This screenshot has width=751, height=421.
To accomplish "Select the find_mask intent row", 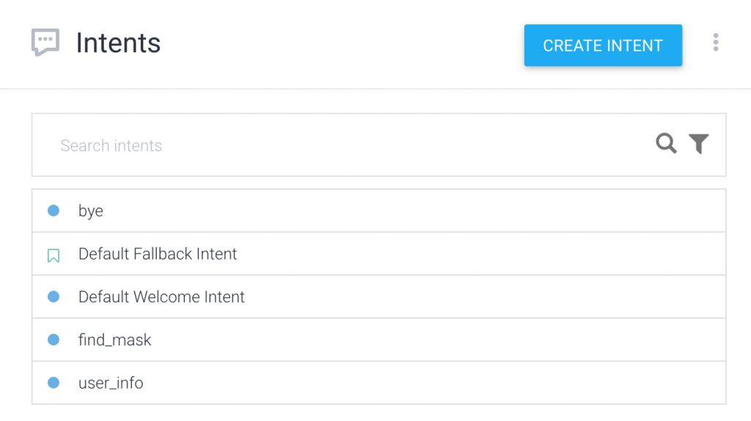I will [x=379, y=340].
